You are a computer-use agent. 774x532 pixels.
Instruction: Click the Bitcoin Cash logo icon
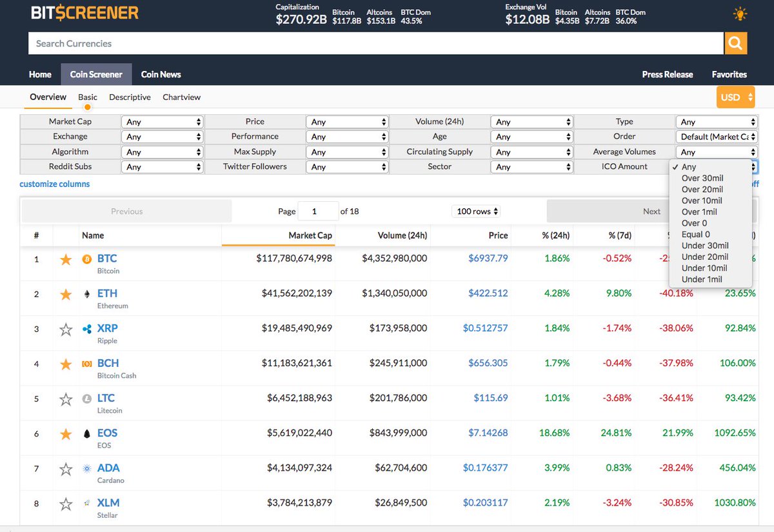pyautogui.click(x=87, y=364)
